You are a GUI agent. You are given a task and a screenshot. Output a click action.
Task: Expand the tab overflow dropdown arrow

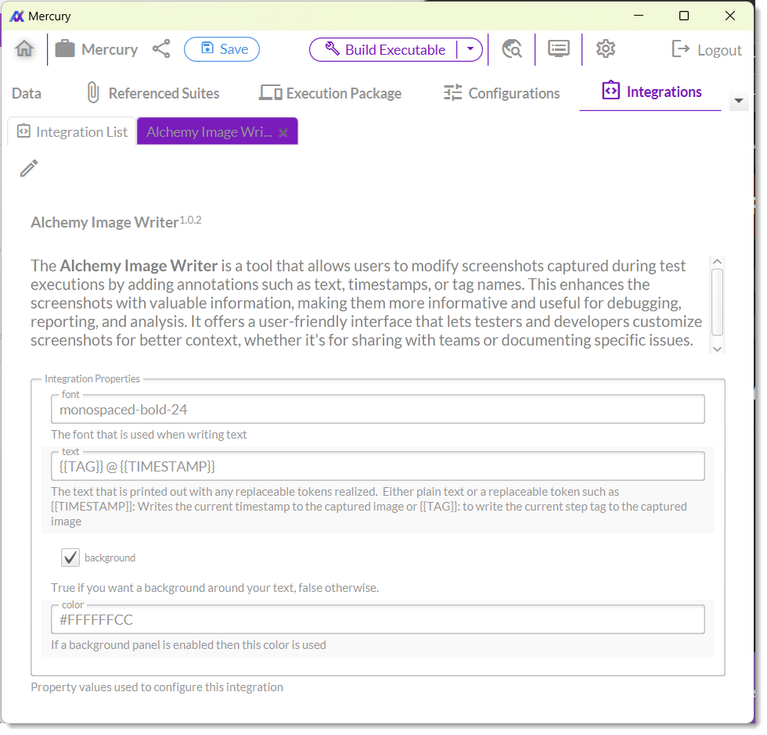[739, 101]
